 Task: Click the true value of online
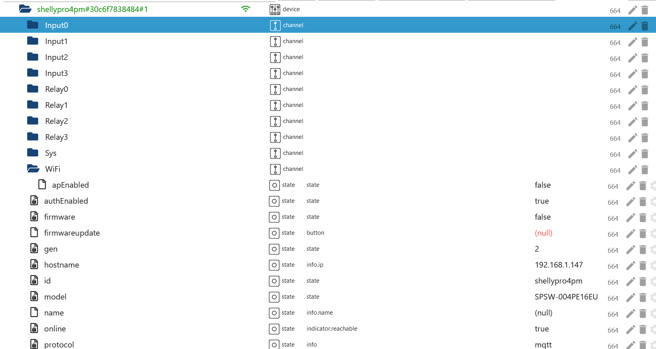pos(542,329)
